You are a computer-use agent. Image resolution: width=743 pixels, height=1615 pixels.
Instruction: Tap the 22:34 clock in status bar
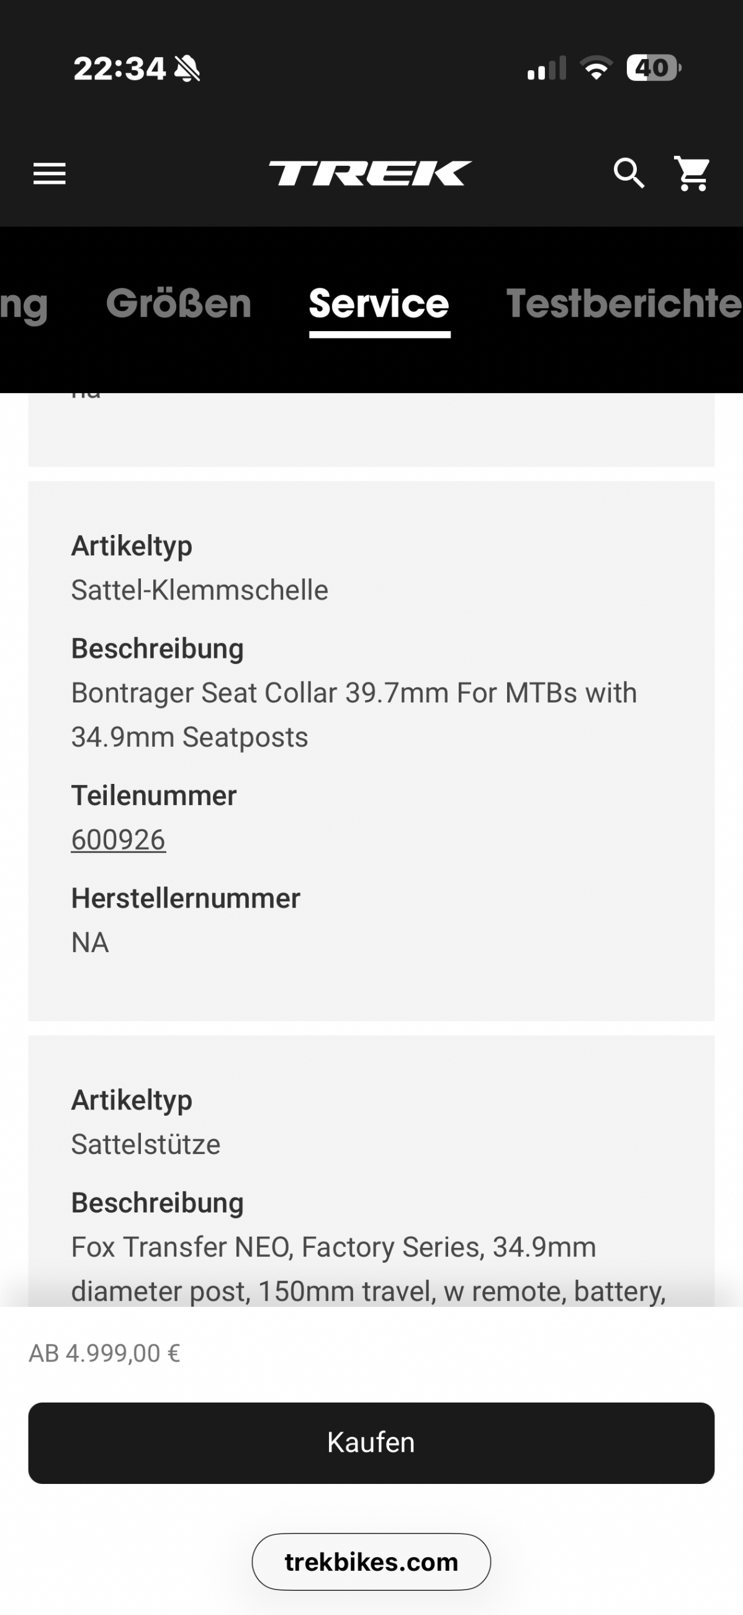tap(119, 68)
